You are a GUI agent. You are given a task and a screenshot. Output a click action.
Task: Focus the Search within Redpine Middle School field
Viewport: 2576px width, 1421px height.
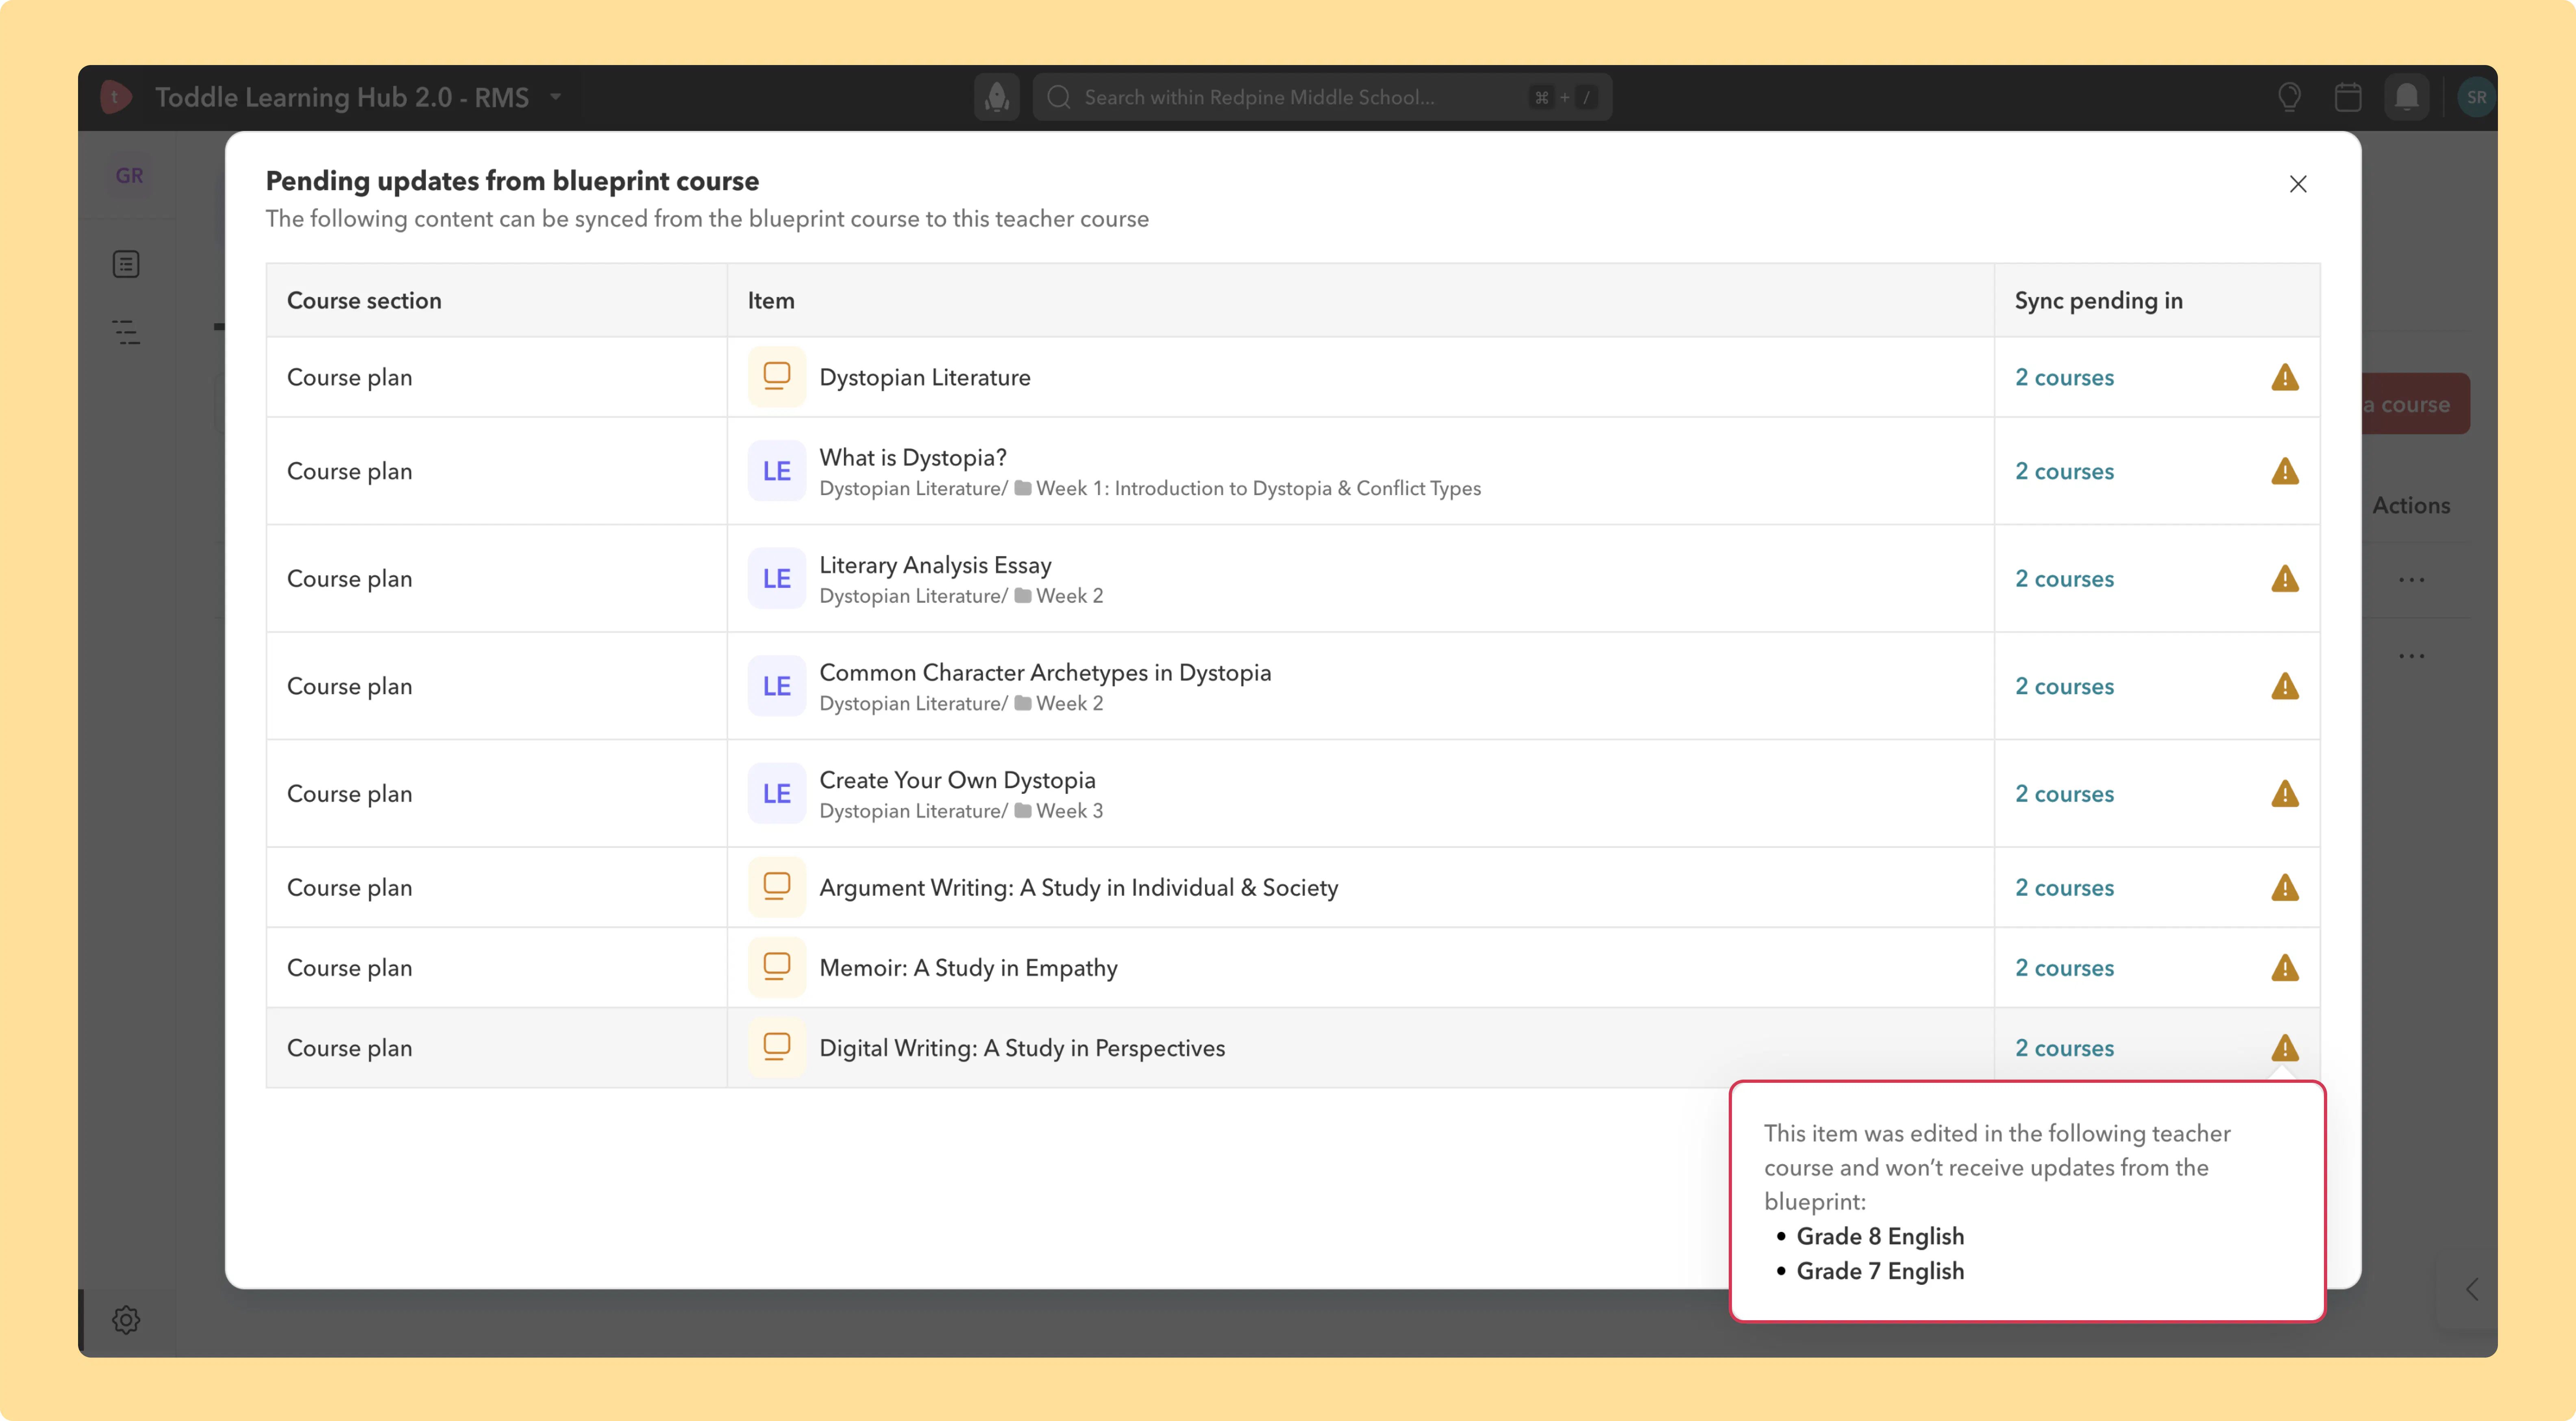pyautogui.click(x=1322, y=97)
